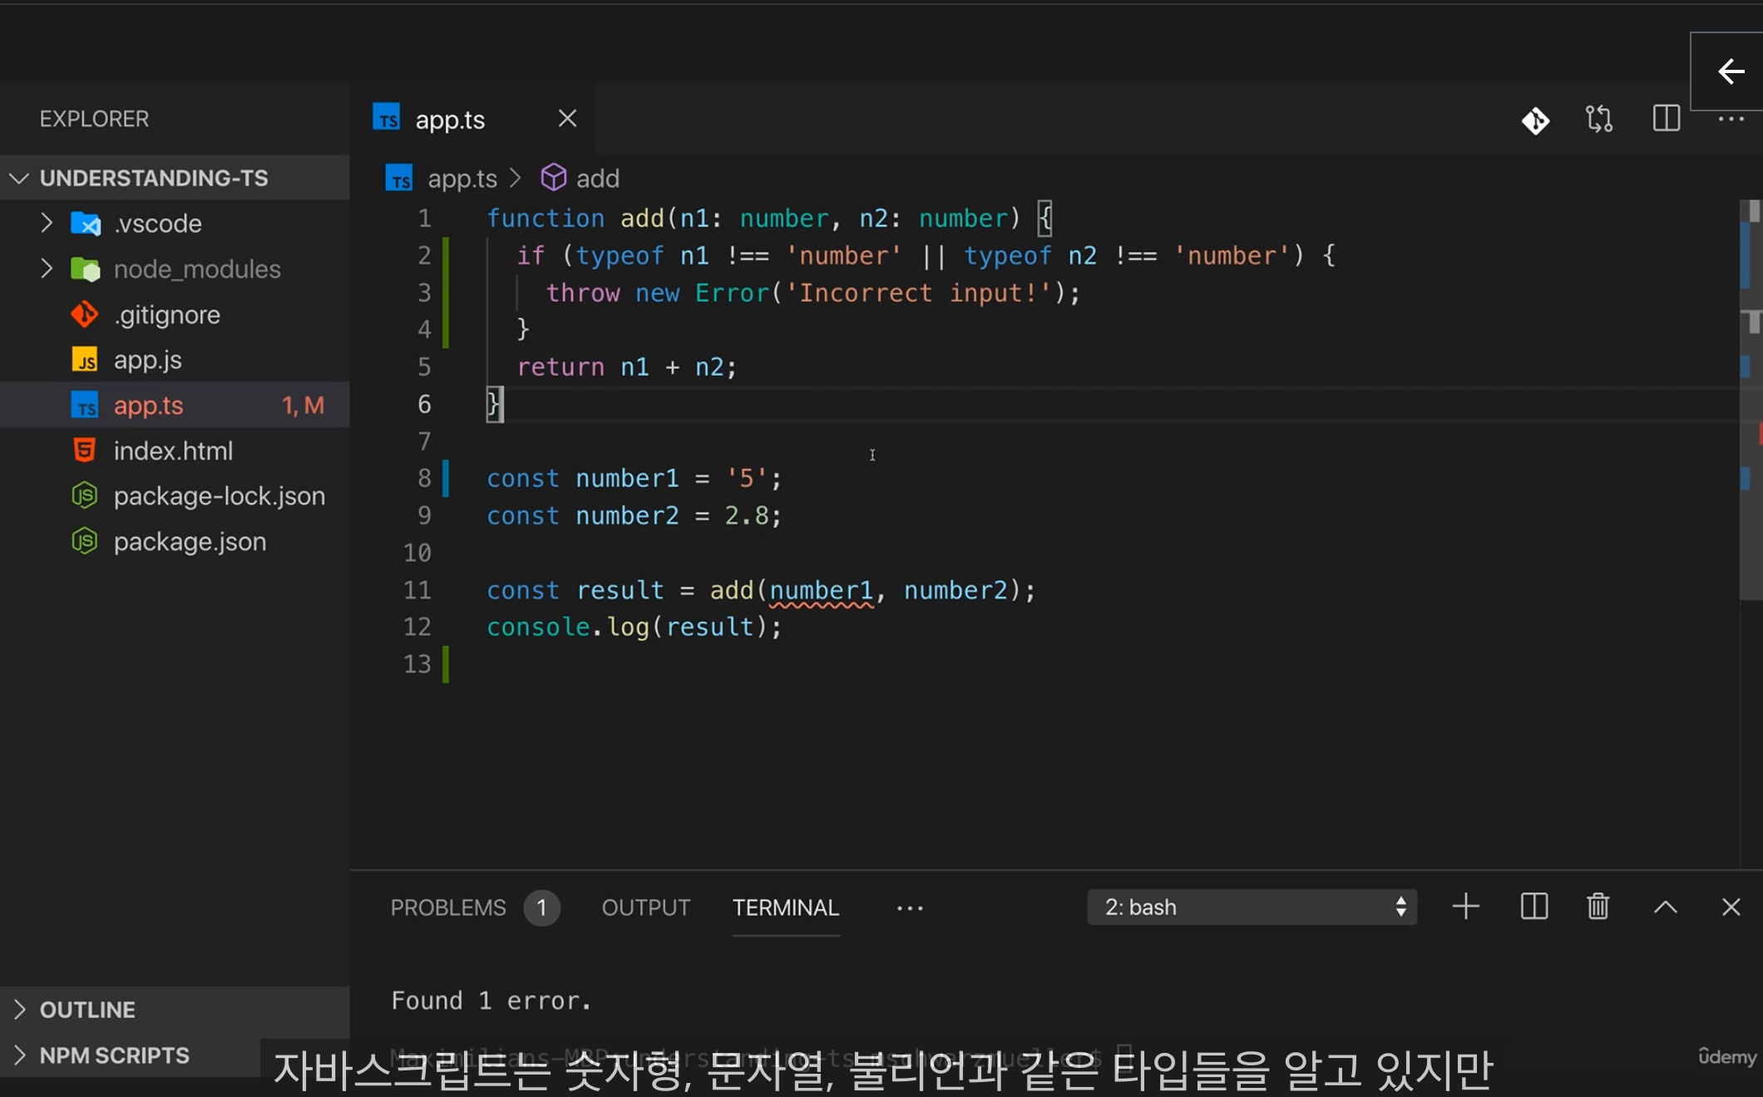Maximize panel with the up chevron

(1665, 907)
